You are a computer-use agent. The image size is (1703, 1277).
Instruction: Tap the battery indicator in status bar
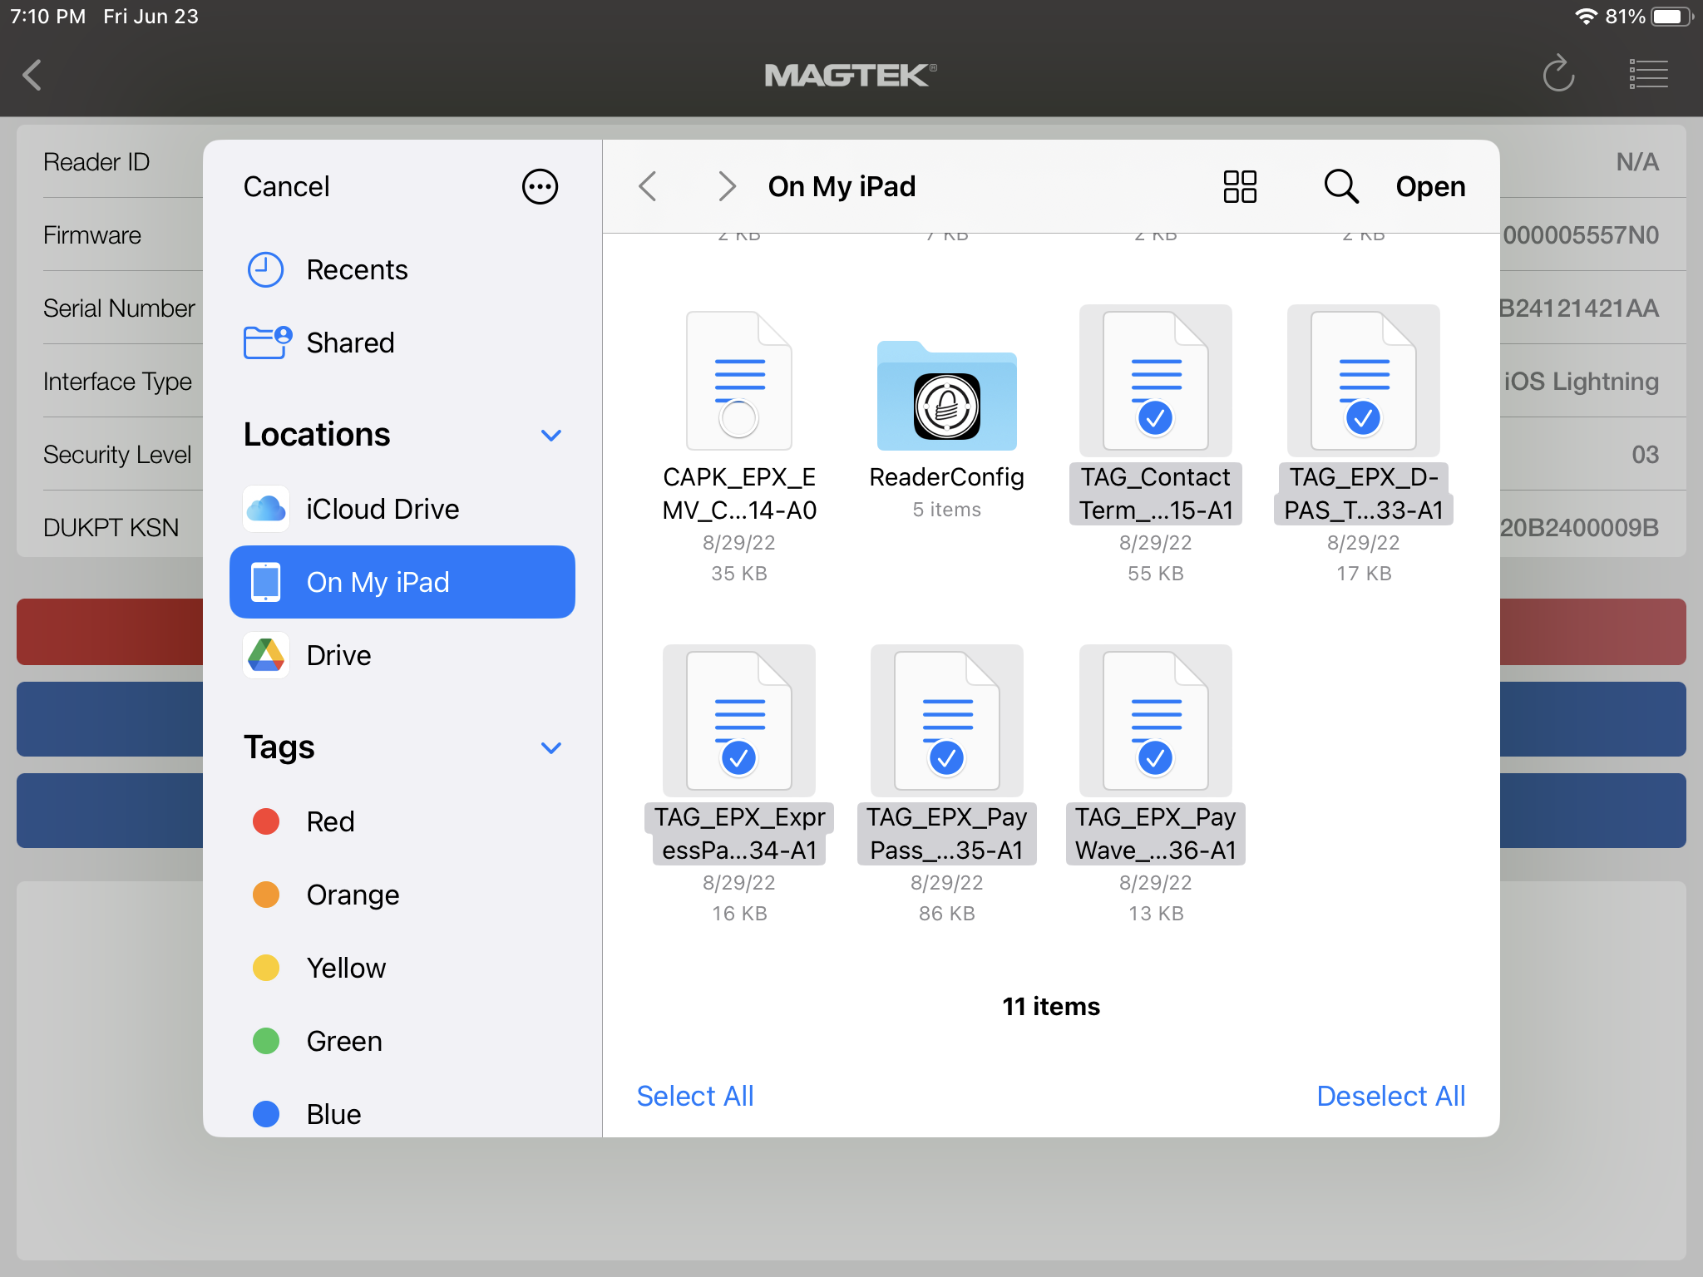[1671, 17]
